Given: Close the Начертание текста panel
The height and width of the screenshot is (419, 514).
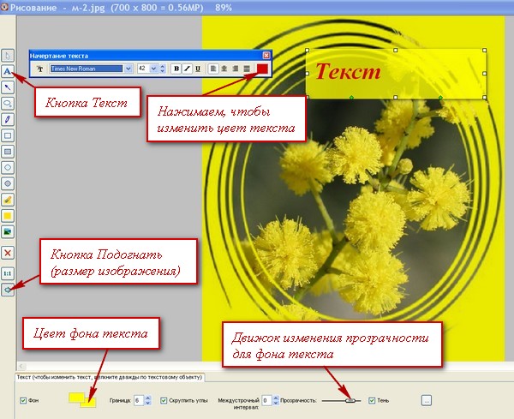Looking at the screenshot, I should [266, 56].
